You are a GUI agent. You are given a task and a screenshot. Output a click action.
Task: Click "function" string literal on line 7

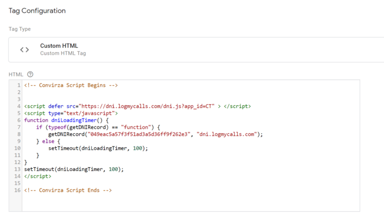[x=136, y=127]
